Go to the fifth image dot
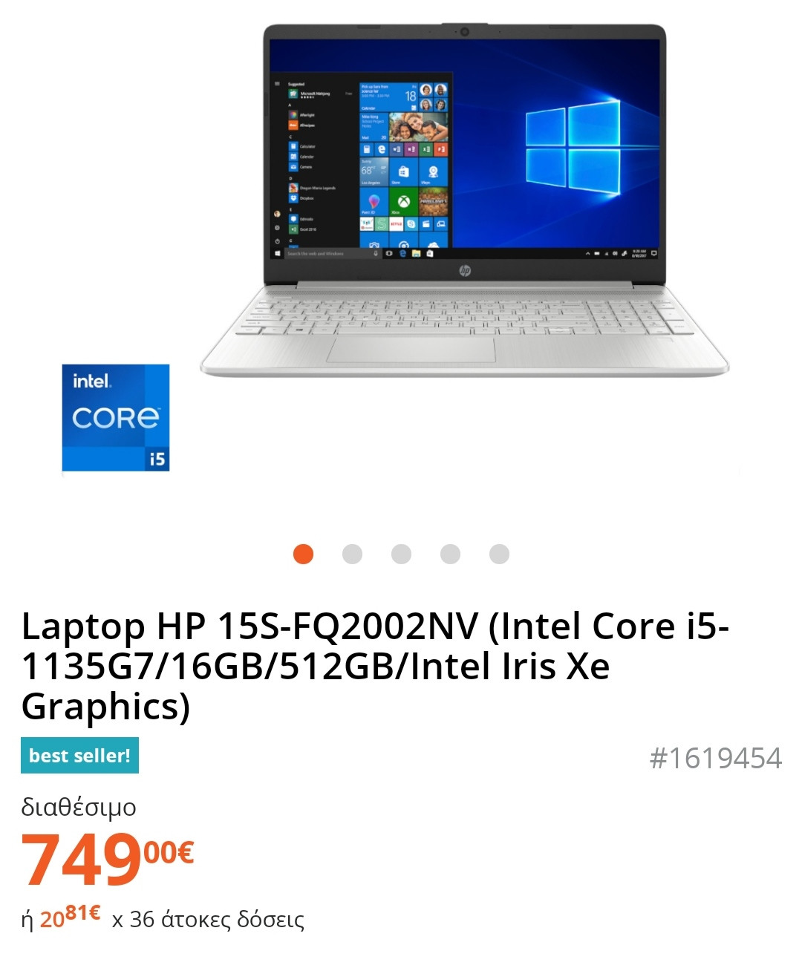The image size is (802, 968). tap(499, 554)
